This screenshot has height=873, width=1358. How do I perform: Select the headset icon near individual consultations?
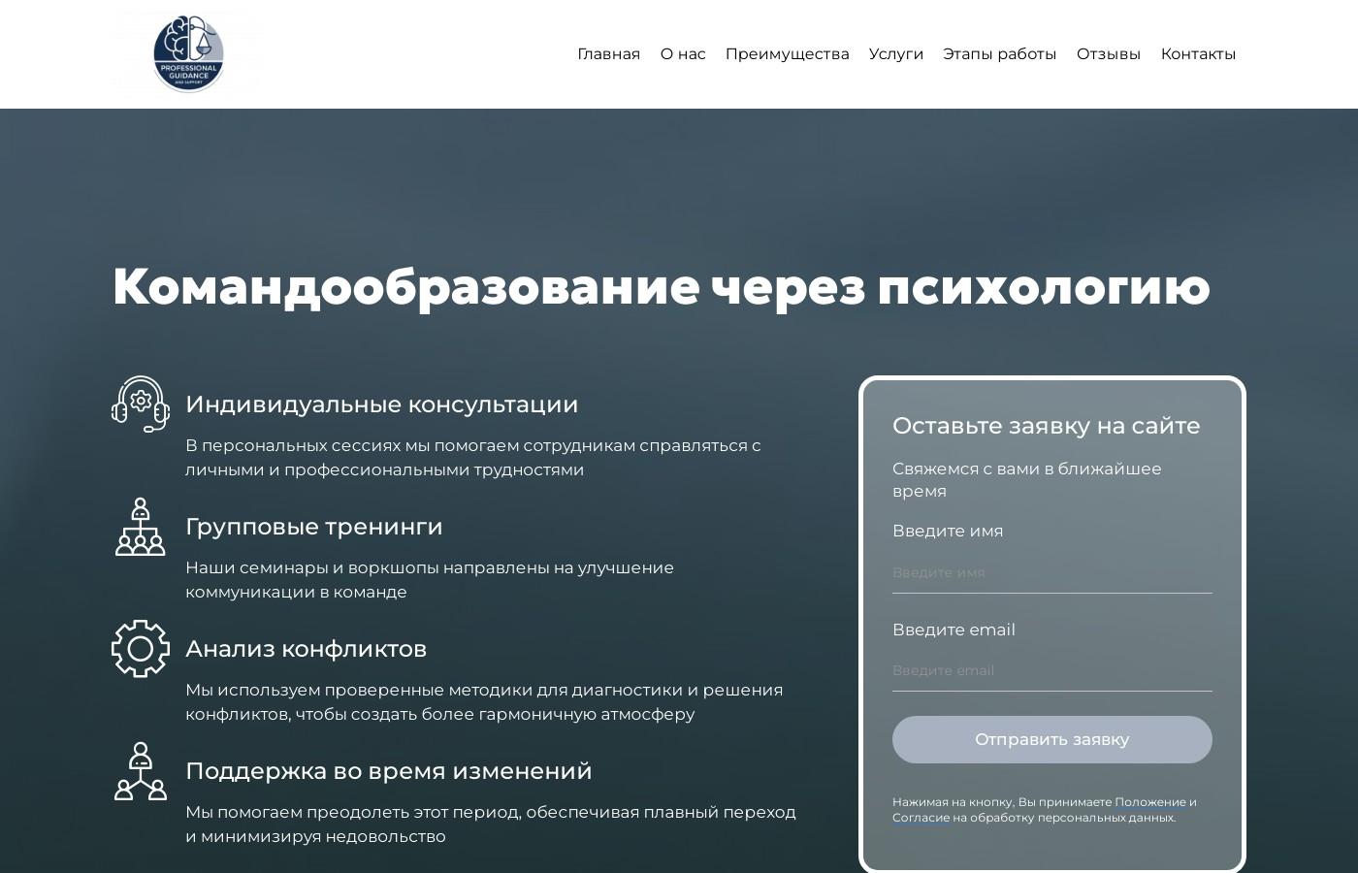click(x=140, y=404)
